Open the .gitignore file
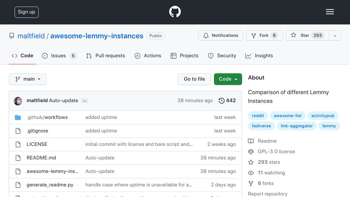Image resolution: width=350 pixels, height=197 pixels. coord(37,131)
